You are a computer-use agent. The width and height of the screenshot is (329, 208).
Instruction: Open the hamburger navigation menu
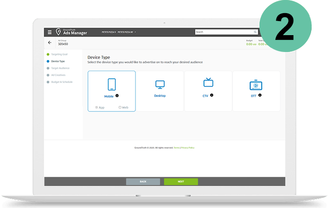click(49, 32)
